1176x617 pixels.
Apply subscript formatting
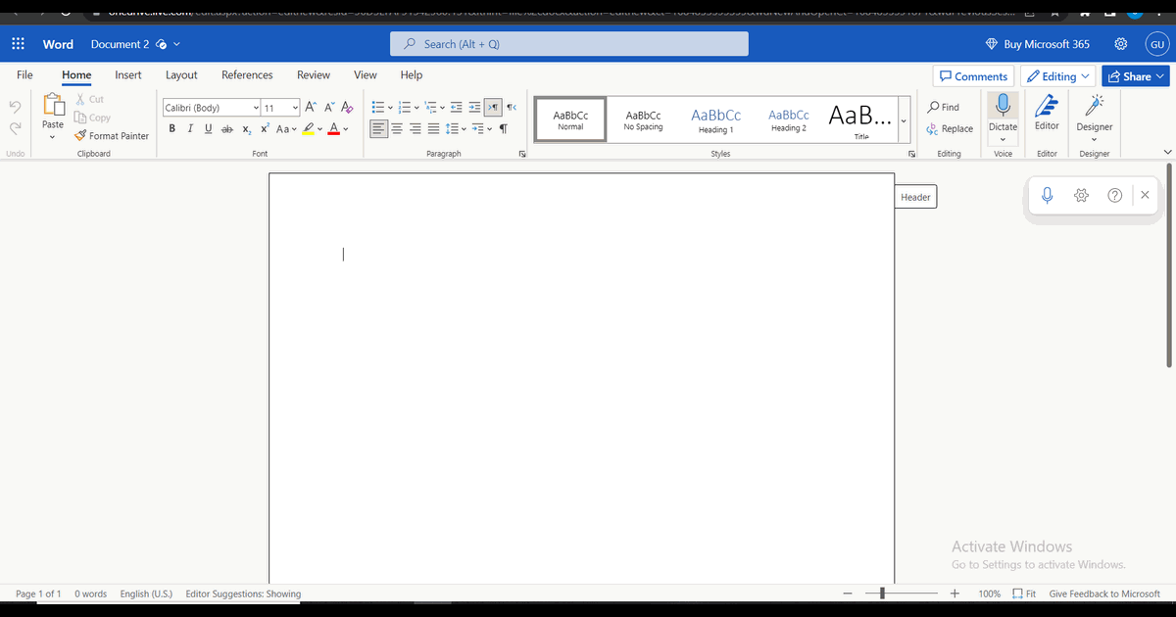(x=247, y=129)
